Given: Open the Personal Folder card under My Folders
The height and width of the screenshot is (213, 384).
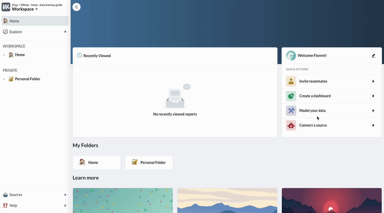Looking at the screenshot, I should pyautogui.click(x=149, y=163).
